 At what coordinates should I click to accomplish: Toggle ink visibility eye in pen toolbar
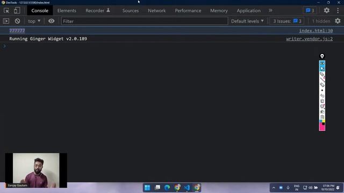[322, 63]
